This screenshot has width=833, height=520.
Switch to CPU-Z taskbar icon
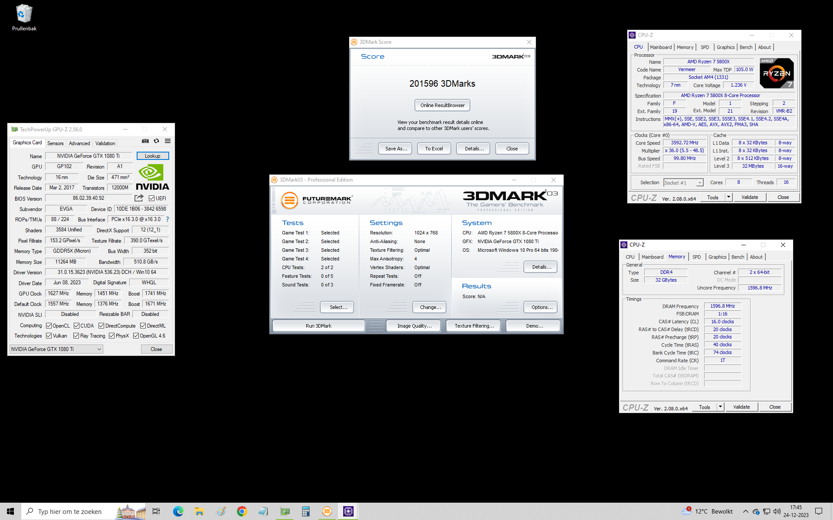click(x=348, y=511)
